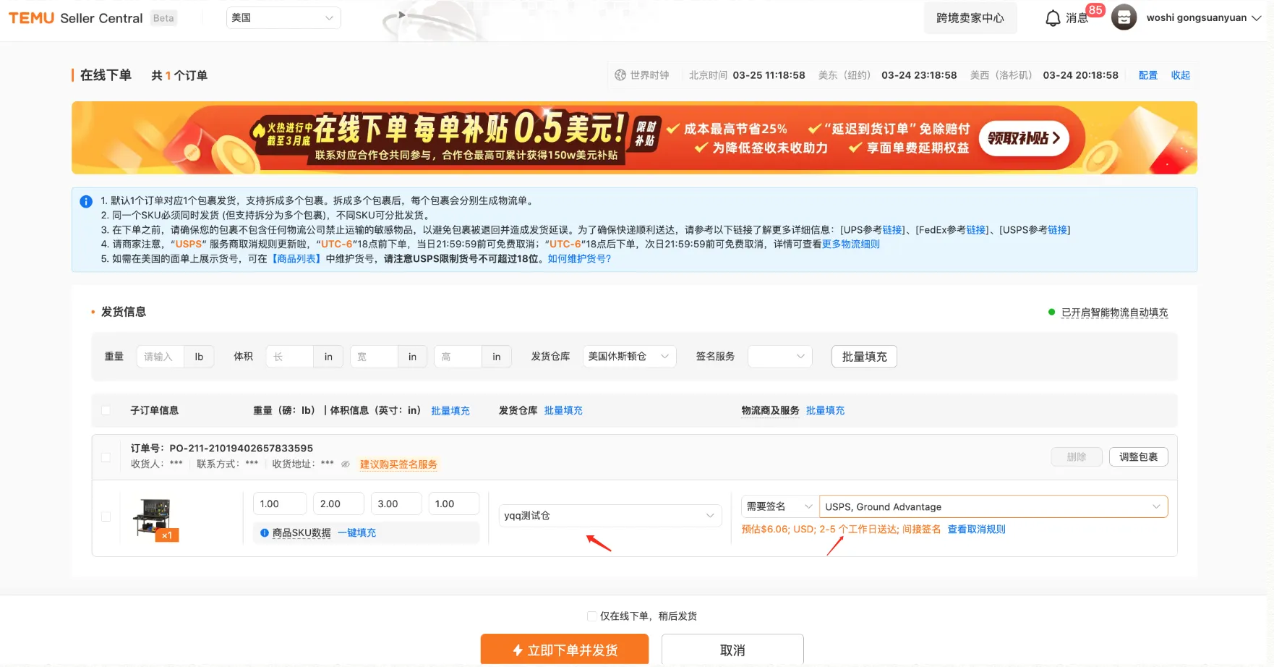Image resolution: width=1274 pixels, height=667 pixels.
Task: Click the 重量 请输入 input field
Action: [160, 357]
